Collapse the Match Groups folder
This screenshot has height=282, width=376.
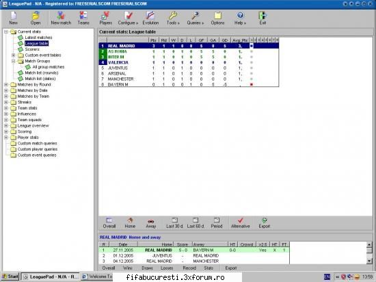(14, 61)
